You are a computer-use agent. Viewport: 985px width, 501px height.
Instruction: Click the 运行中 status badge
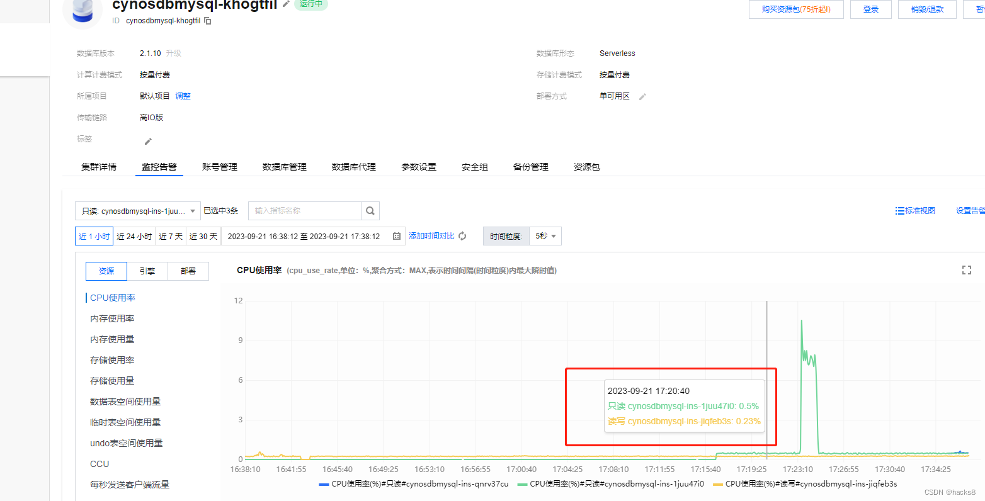(311, 4)
